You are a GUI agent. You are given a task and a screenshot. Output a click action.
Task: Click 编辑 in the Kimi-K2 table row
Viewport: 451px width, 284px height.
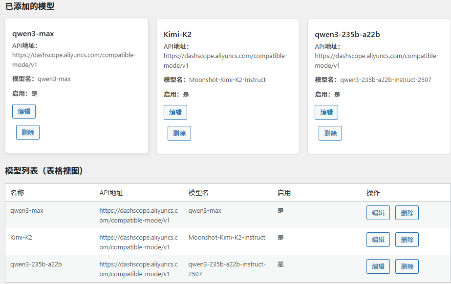tap(378, 240)
